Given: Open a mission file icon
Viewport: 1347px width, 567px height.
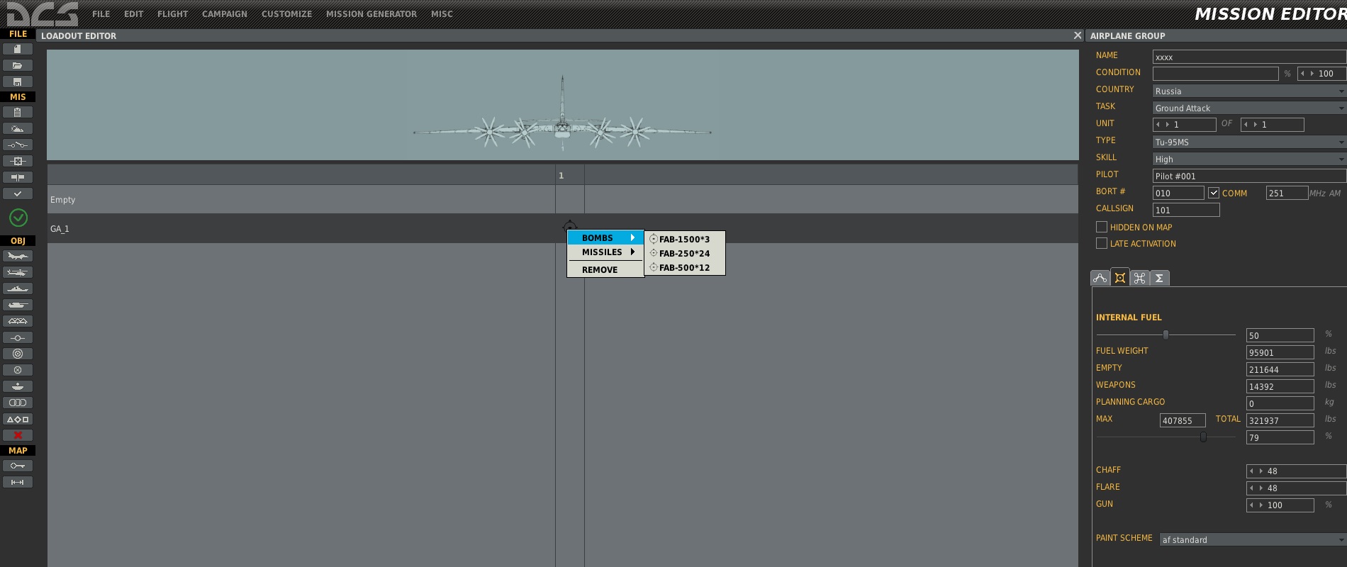Looking at the screenshot, I should click(18, 65).
